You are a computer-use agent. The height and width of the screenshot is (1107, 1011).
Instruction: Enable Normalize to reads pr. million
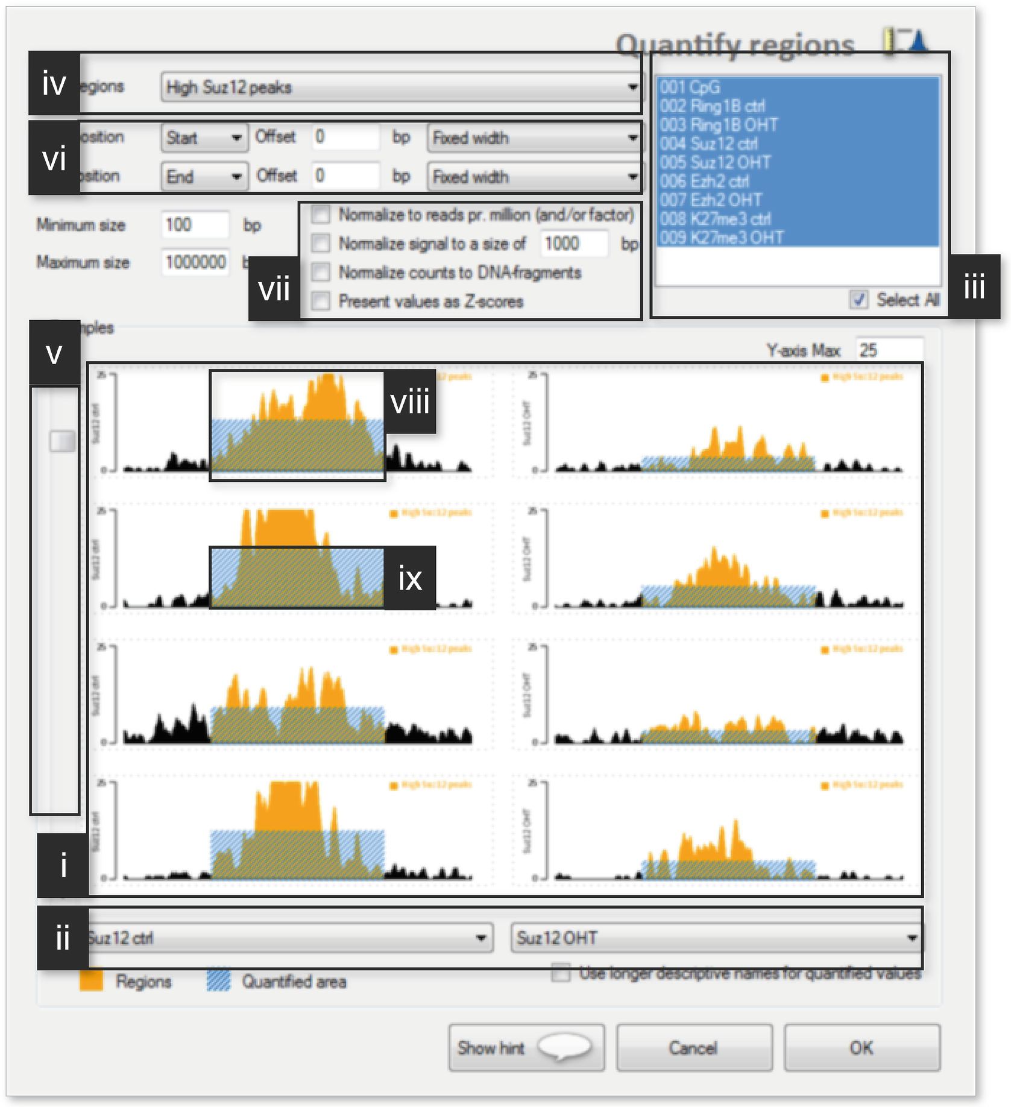321,215
